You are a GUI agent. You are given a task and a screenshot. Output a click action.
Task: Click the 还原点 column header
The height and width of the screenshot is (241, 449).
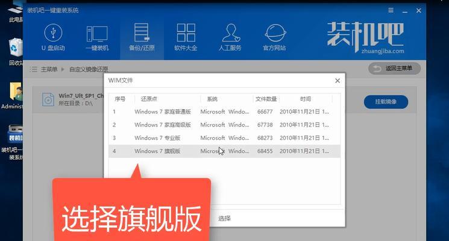pyautogui.click(x=149, y=99)
